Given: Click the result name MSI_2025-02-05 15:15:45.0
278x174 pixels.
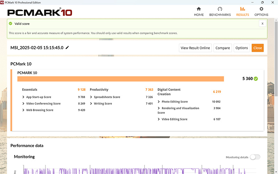Looking at the screenshot, I should pyautogui.click(x=37, y=48).
